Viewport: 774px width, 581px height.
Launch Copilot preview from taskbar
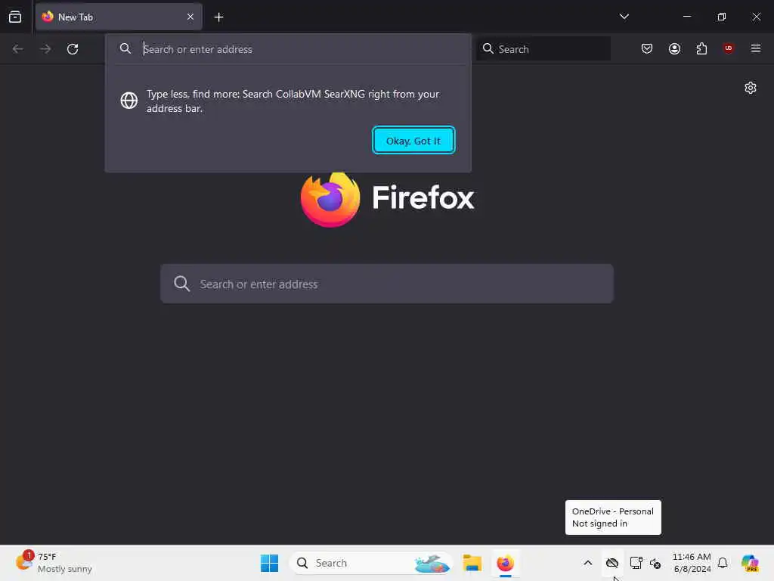click(750, 563)
